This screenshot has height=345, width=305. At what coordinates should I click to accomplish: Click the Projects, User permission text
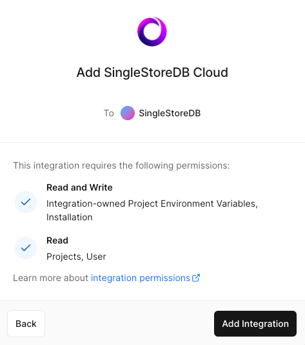tap(76, 256)
